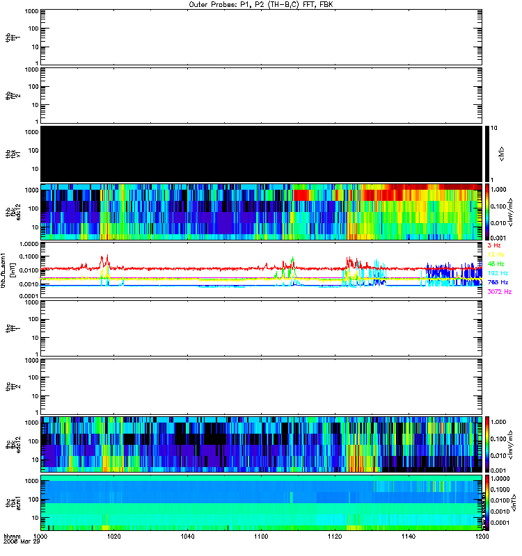The width and height of the screenshot is (522, 556).
Task: Select the yellow "12 Hz" legend entry
Action: (496, 254)
